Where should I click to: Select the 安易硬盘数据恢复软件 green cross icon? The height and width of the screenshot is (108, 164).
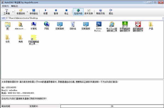(x=125, y=27)
